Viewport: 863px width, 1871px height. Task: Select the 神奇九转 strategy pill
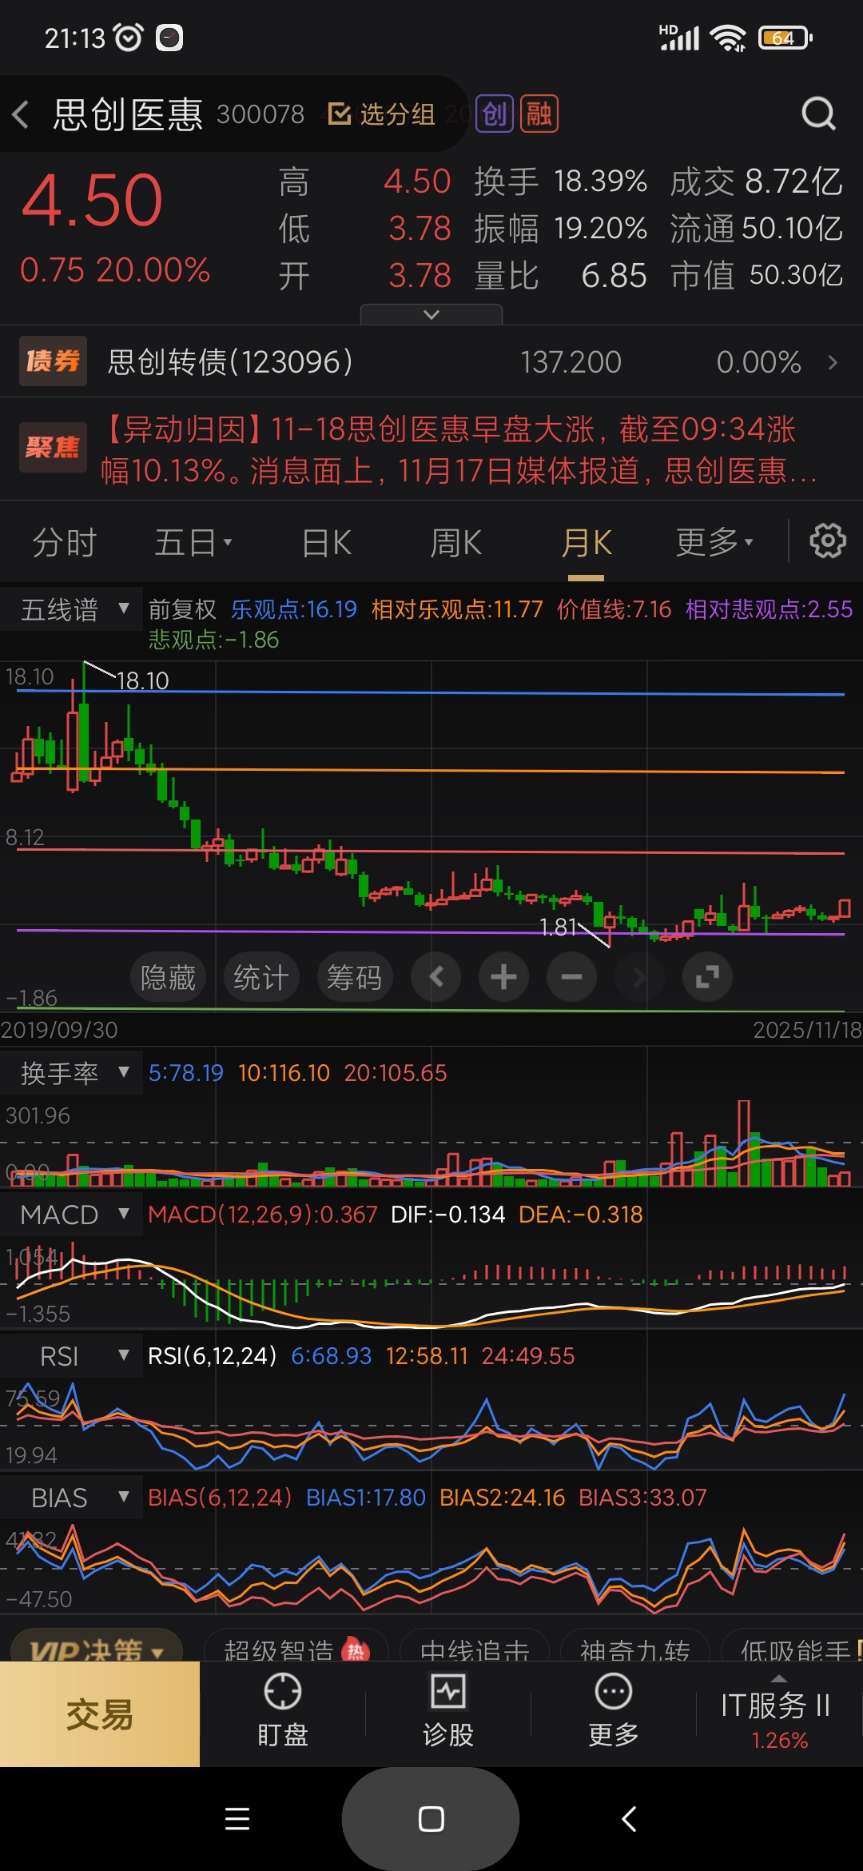click(635, 1646)
